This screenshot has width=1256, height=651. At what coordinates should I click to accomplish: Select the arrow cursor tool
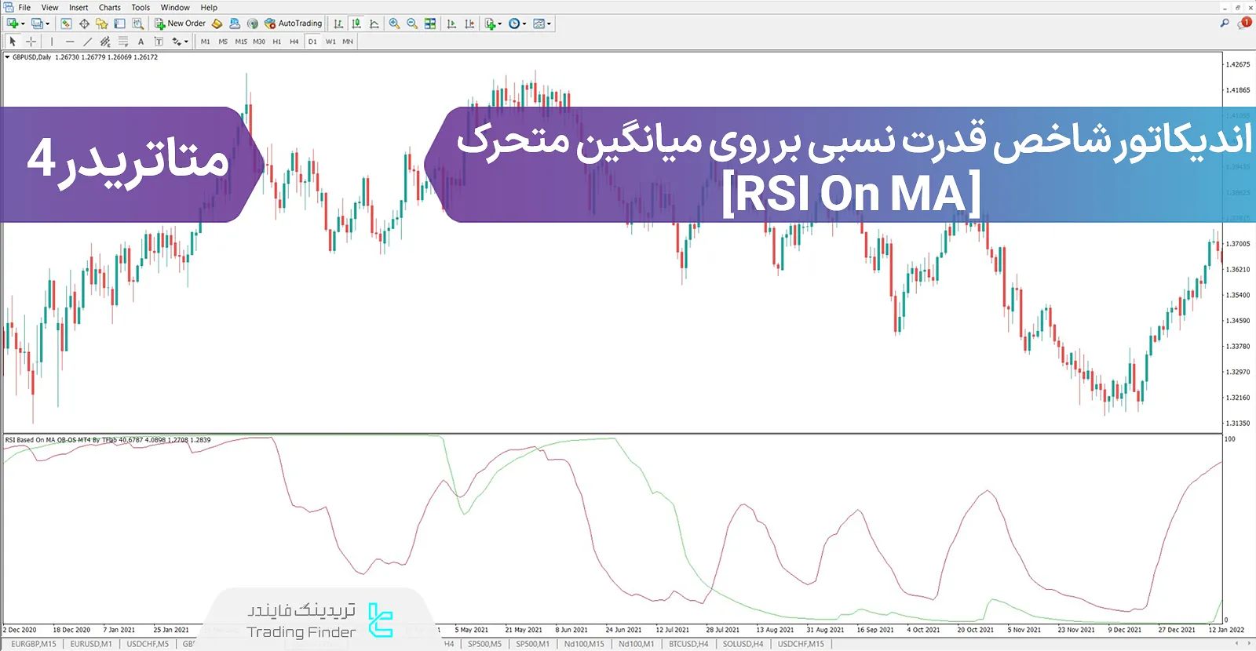point(13,42)
